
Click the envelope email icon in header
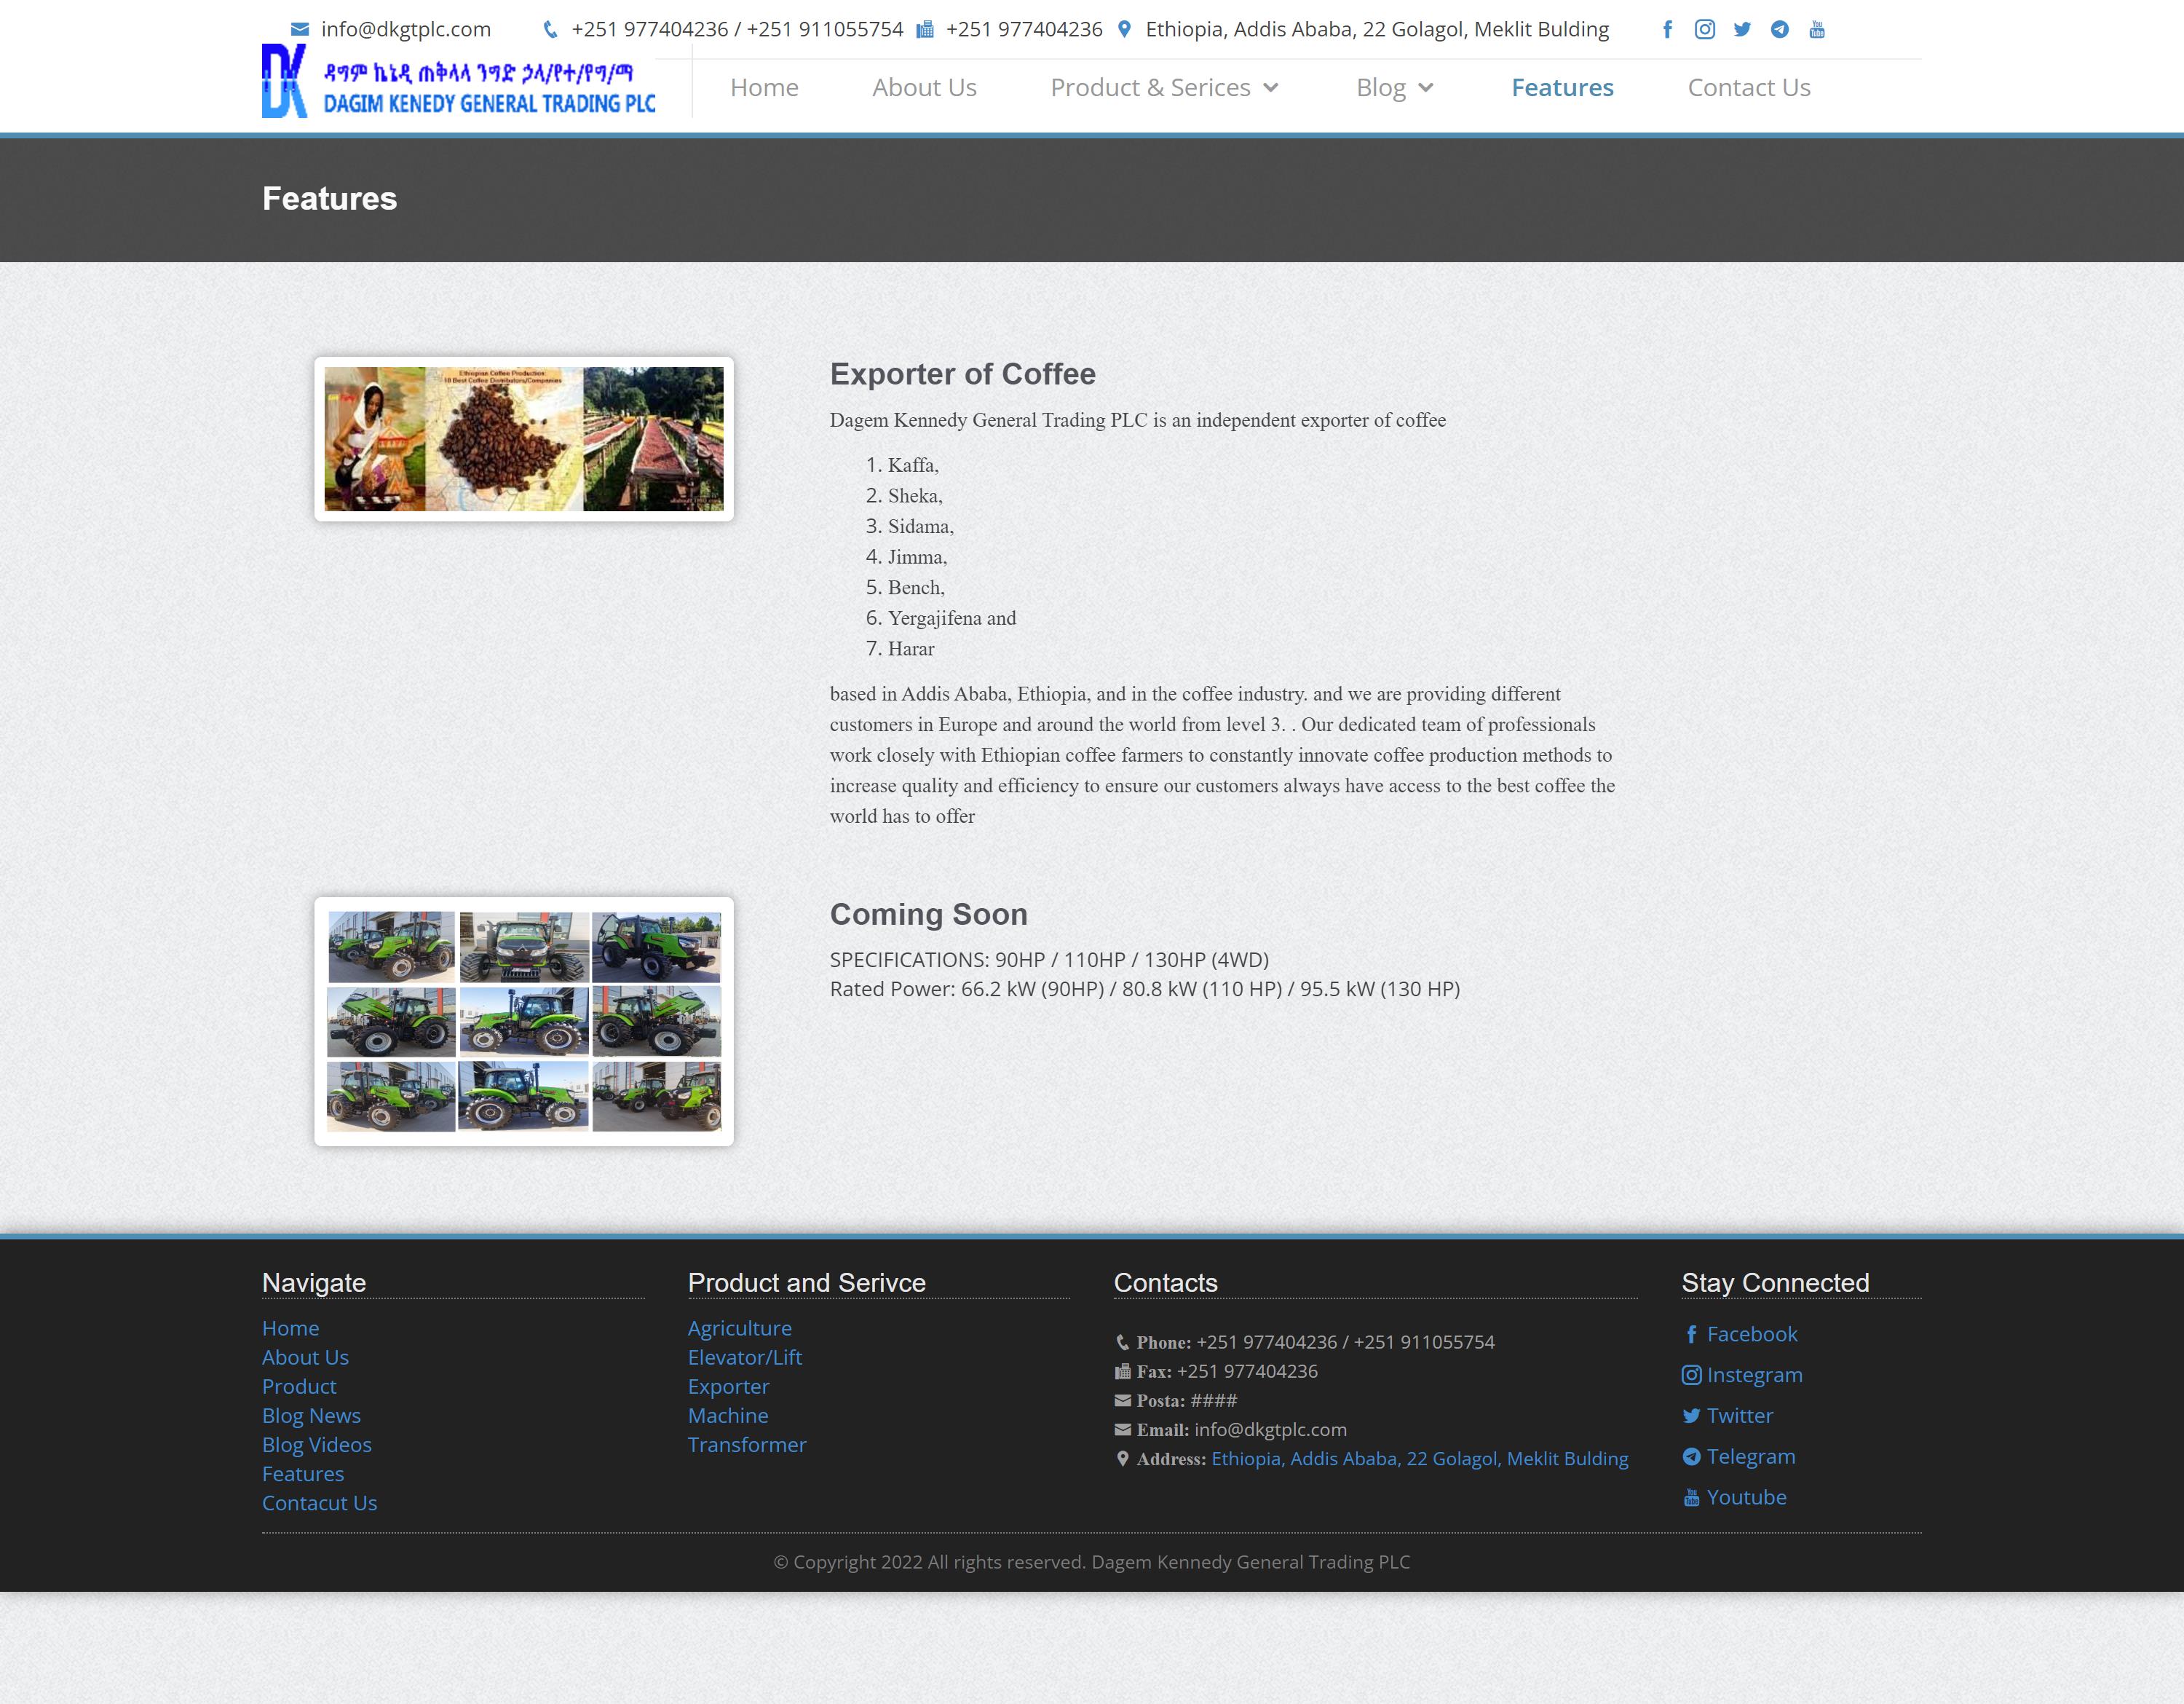coord(299,29)
